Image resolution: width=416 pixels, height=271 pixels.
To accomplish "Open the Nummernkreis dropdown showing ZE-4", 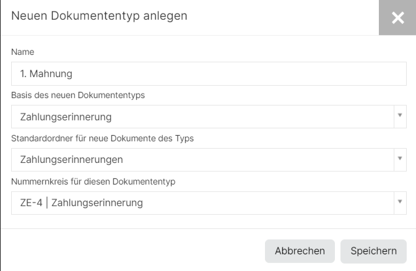I will [x=209, y=203].
